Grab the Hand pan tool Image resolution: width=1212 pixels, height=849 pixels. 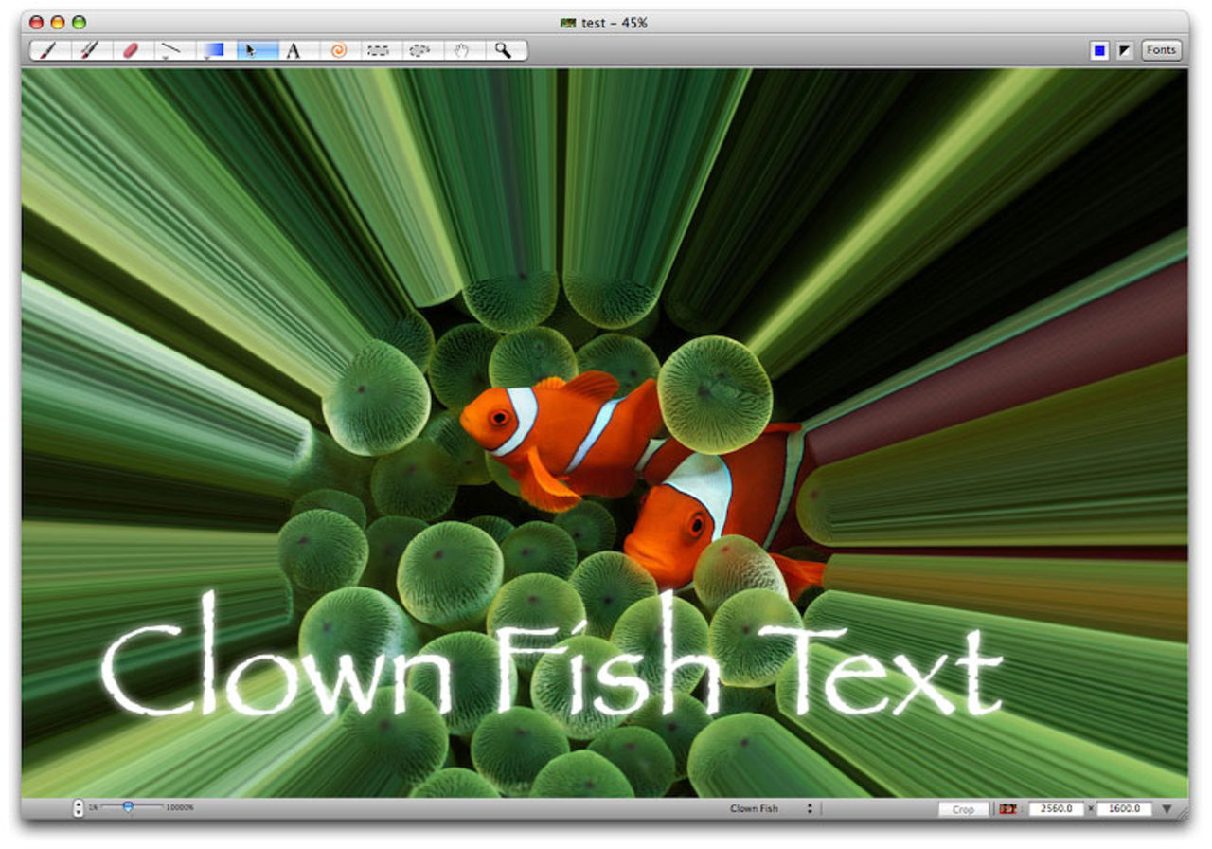pos(461,50)
